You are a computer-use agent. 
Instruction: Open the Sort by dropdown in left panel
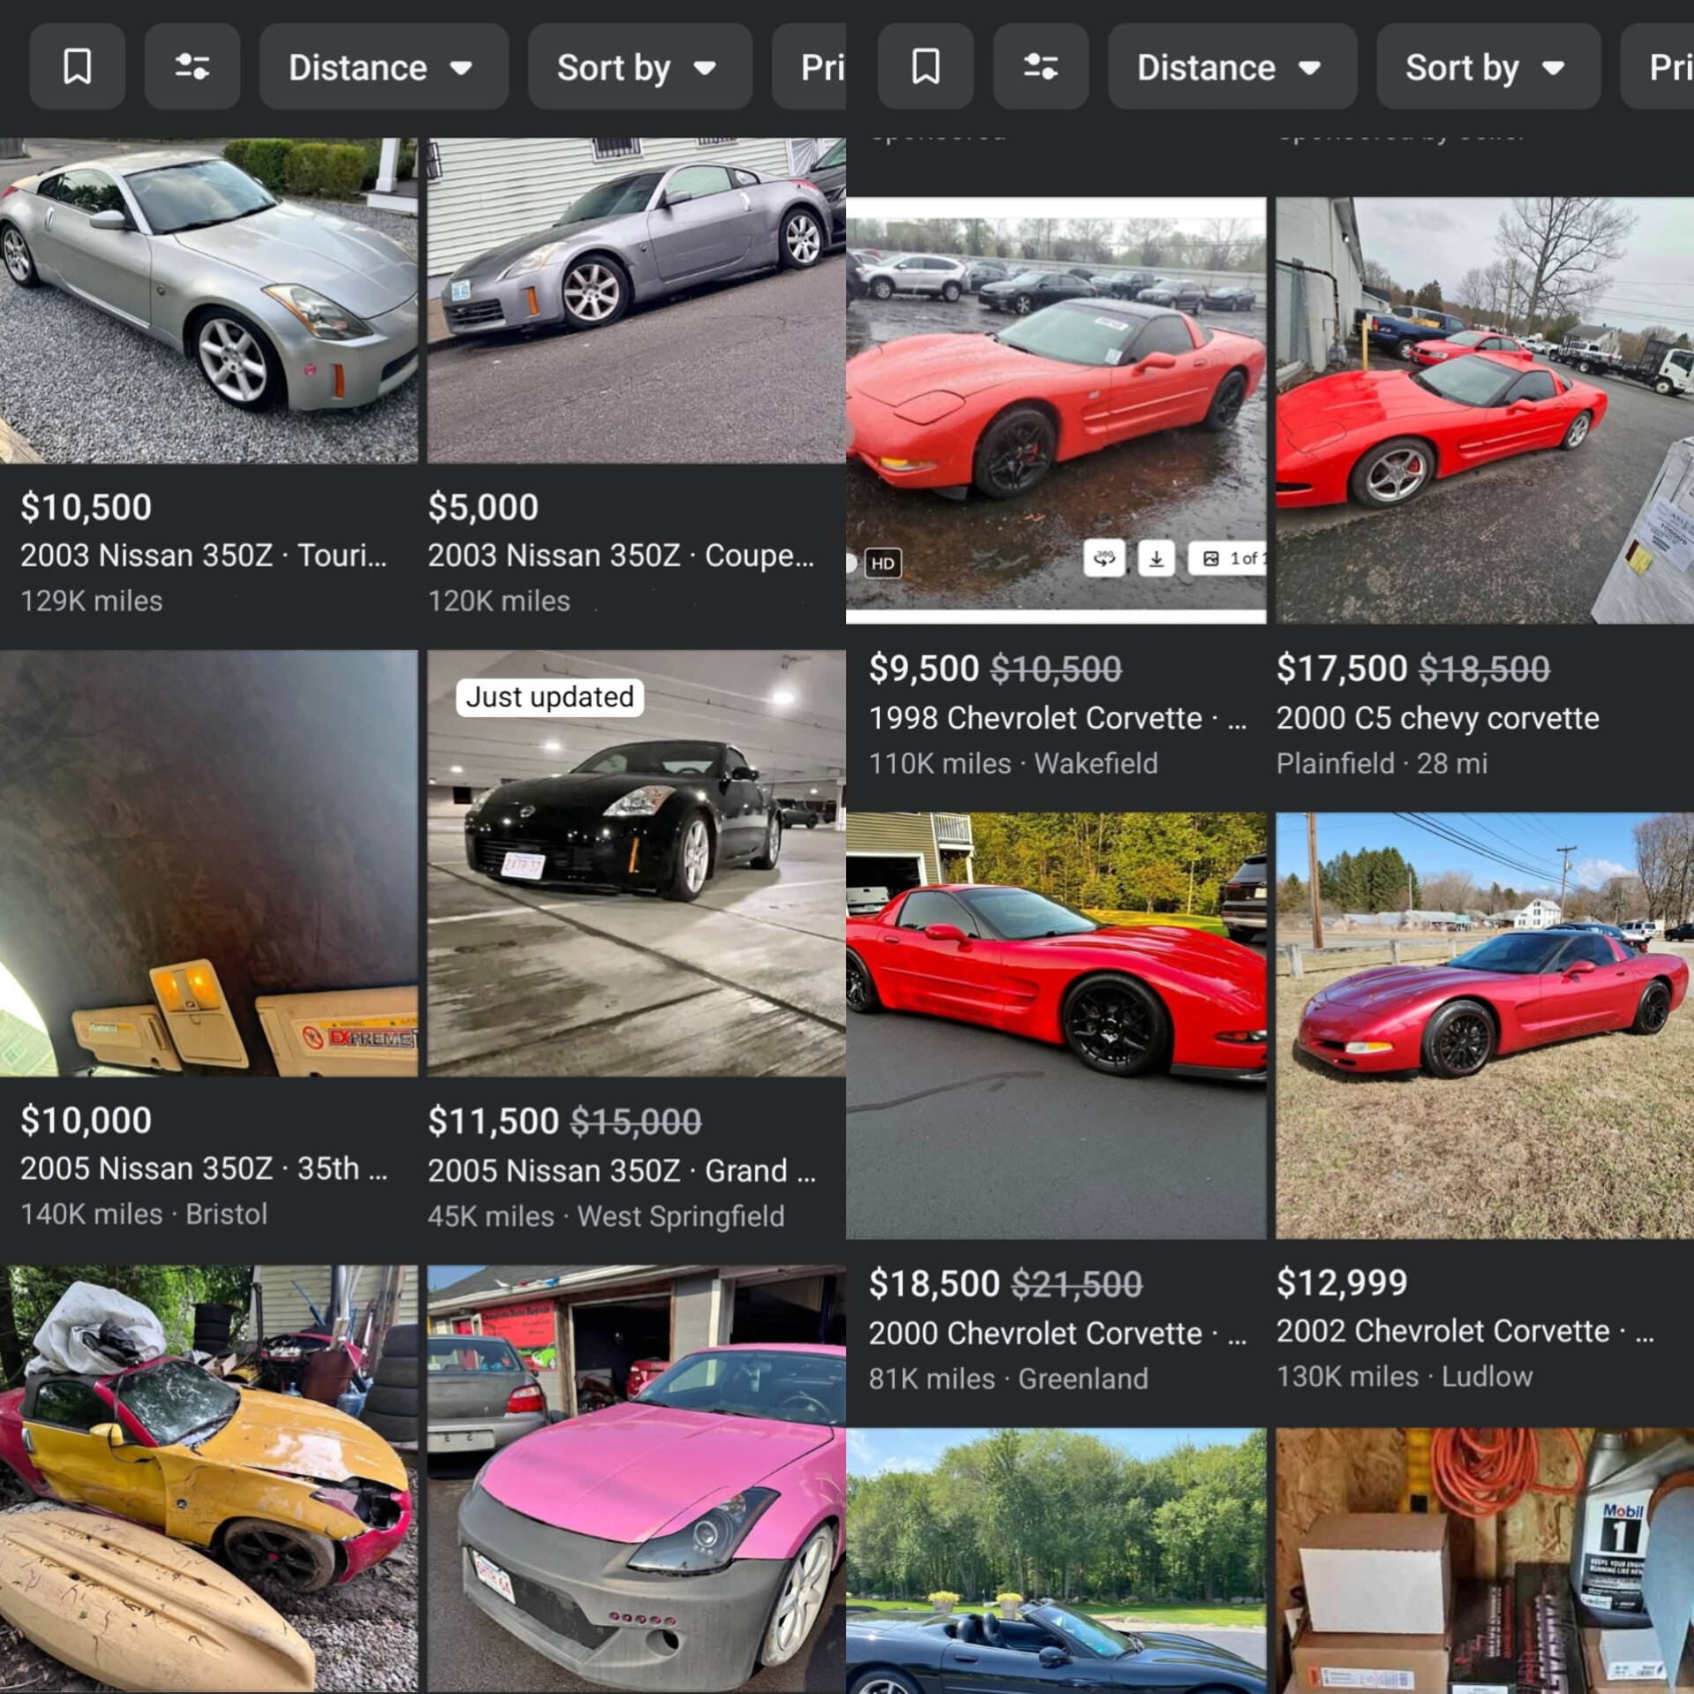click(639, 67)
